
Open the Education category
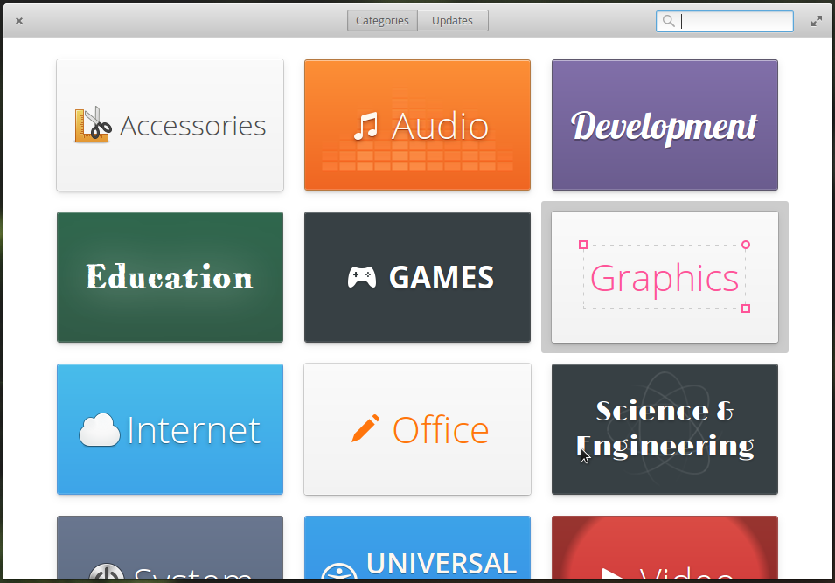pyautogui.click(x=170, y=276)
